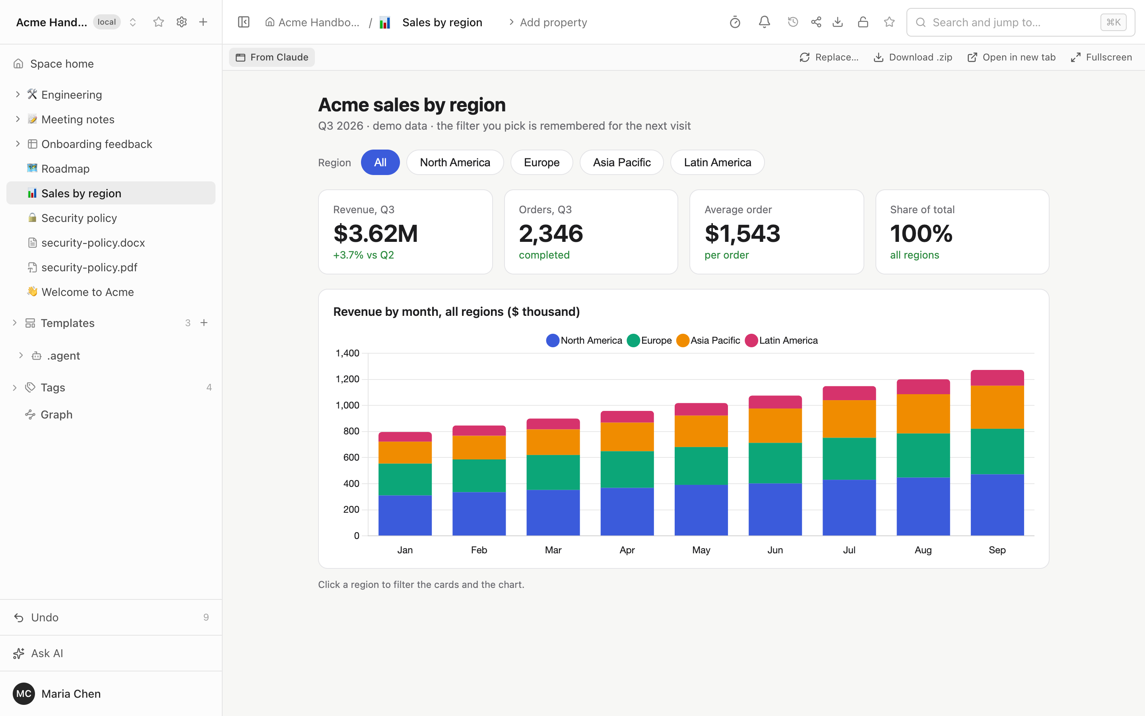Click Open in new tab

click(1011, 57)
